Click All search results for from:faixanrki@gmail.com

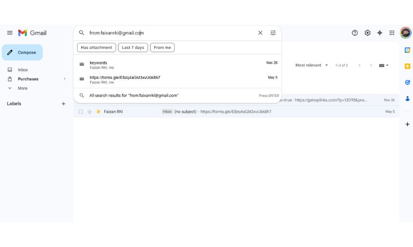(x=177, y=96)
